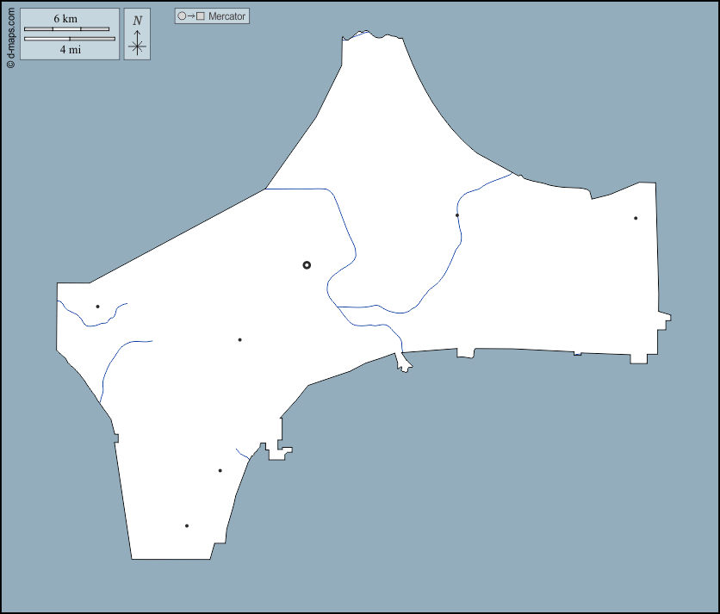Click the southernmost city dot
Image resolution: width=720 pixels, height=614 pixels.
[x=187, y=525]
